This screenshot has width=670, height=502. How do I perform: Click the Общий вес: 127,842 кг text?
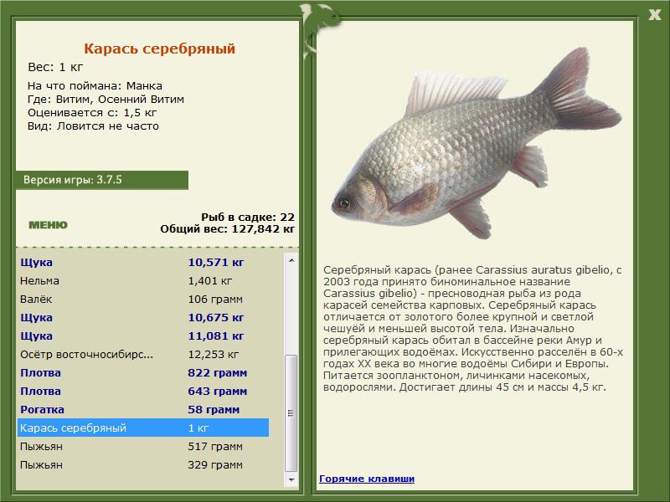(x=227, y=228)
